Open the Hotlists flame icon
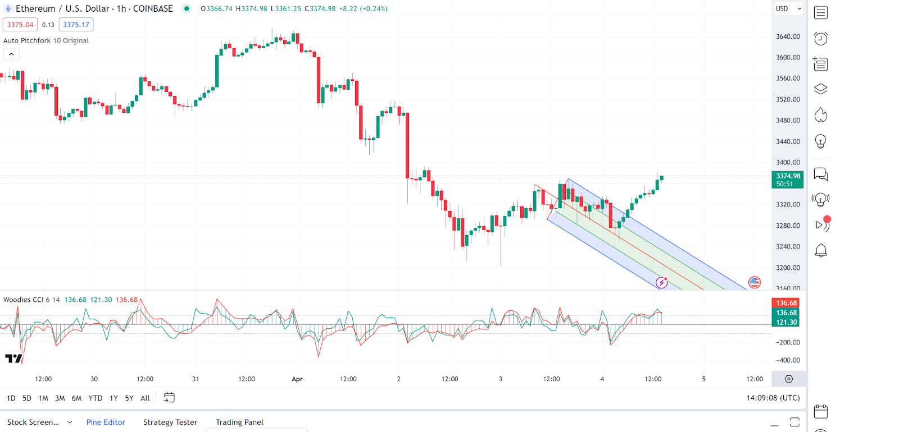This screenshot has height=432, width=899. [821, 115]
